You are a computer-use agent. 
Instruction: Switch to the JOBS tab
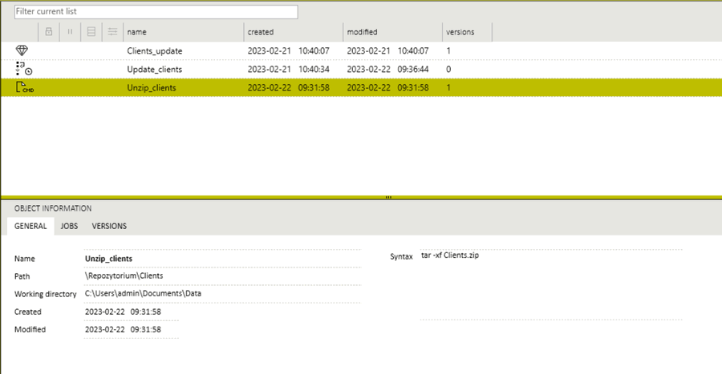(x=69, y=226)
